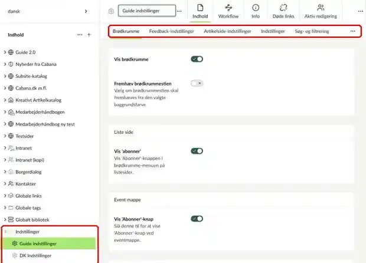This screenshot has width=366, height=263.
Task: Click the plus icon next to Indhold
Action: pyautogui.click(x=89, y=35)
